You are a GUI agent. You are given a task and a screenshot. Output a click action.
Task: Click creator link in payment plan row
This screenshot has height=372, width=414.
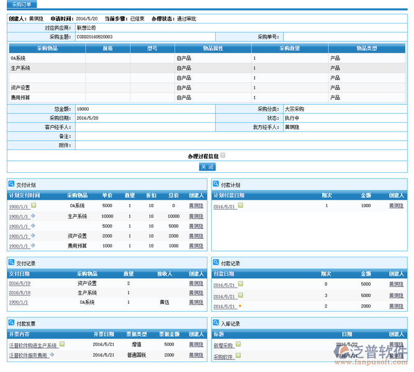pyautogui.click(x=396, y=205)
